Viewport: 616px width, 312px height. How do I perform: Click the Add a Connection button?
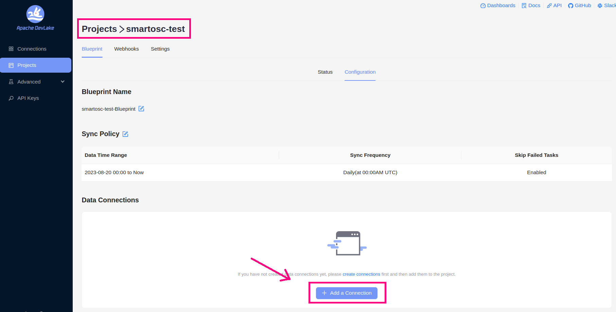click(x=347, y=293)
